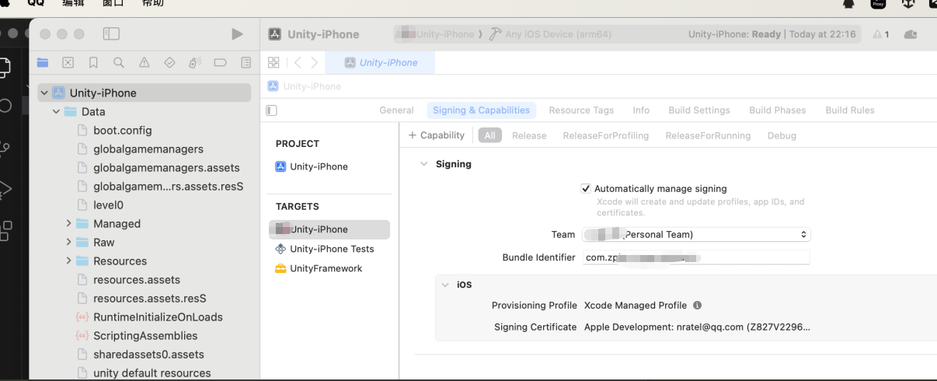Open the Debug navigator

click(195, 62)
